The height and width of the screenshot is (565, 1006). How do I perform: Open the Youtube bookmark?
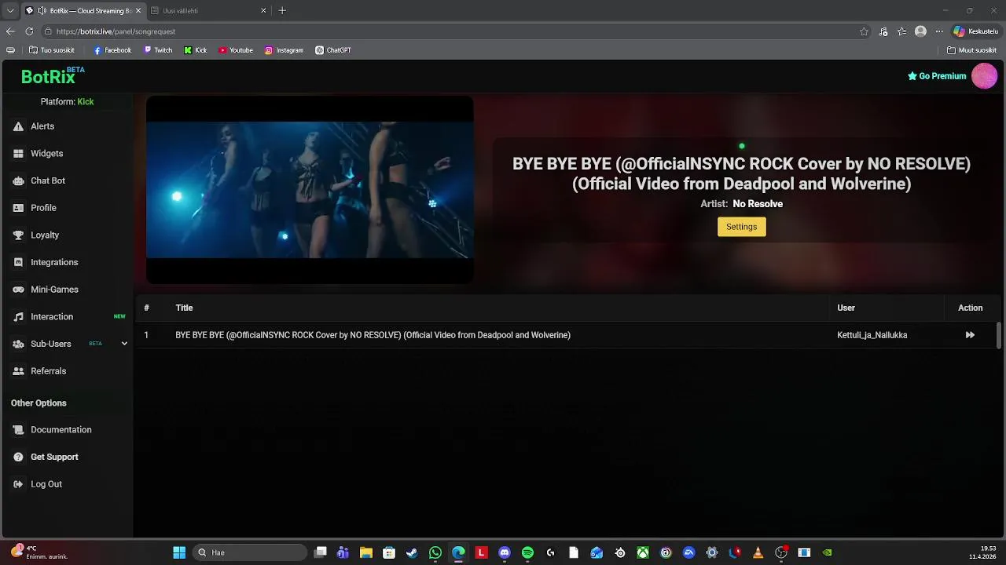(236, 50)
